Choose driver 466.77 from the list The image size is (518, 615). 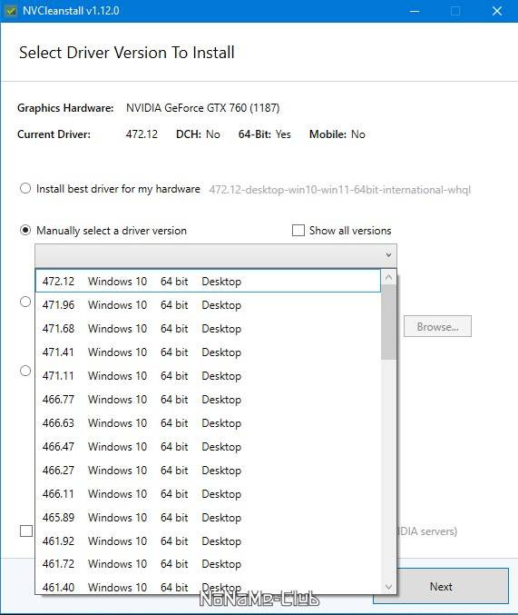pos(208,399)
